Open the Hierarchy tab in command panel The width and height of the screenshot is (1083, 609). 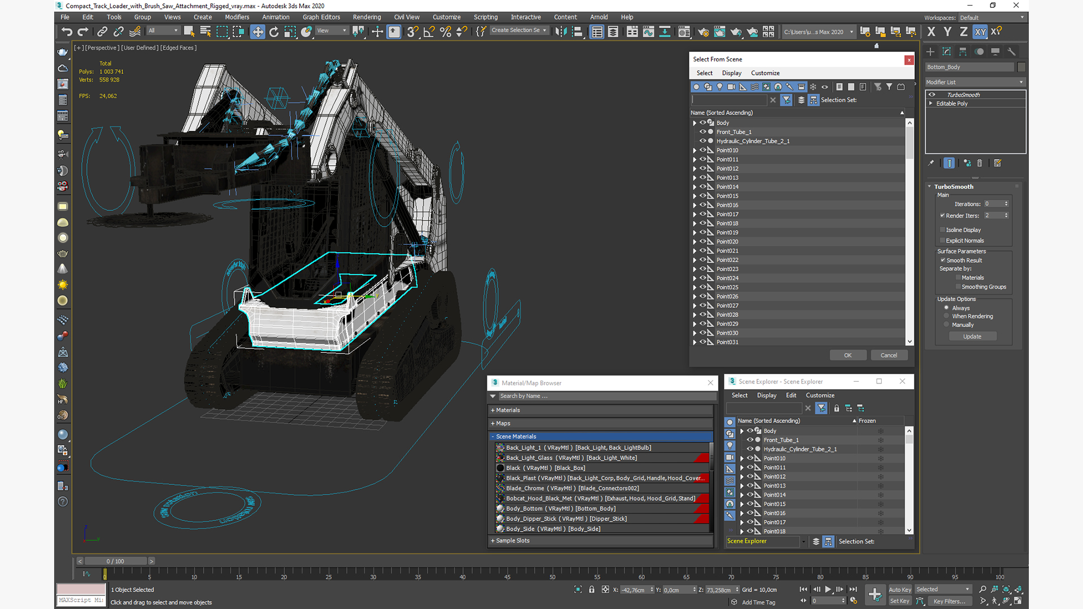[963, 51]
